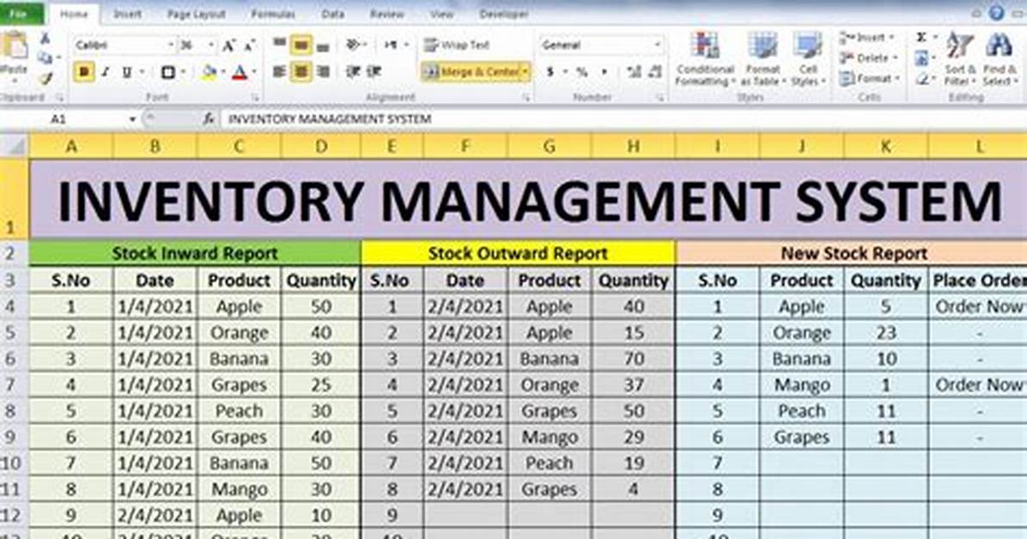Screen dimensions: 1027x539
Task: Click the Cut scissors icon
Action: pos(45,40)
